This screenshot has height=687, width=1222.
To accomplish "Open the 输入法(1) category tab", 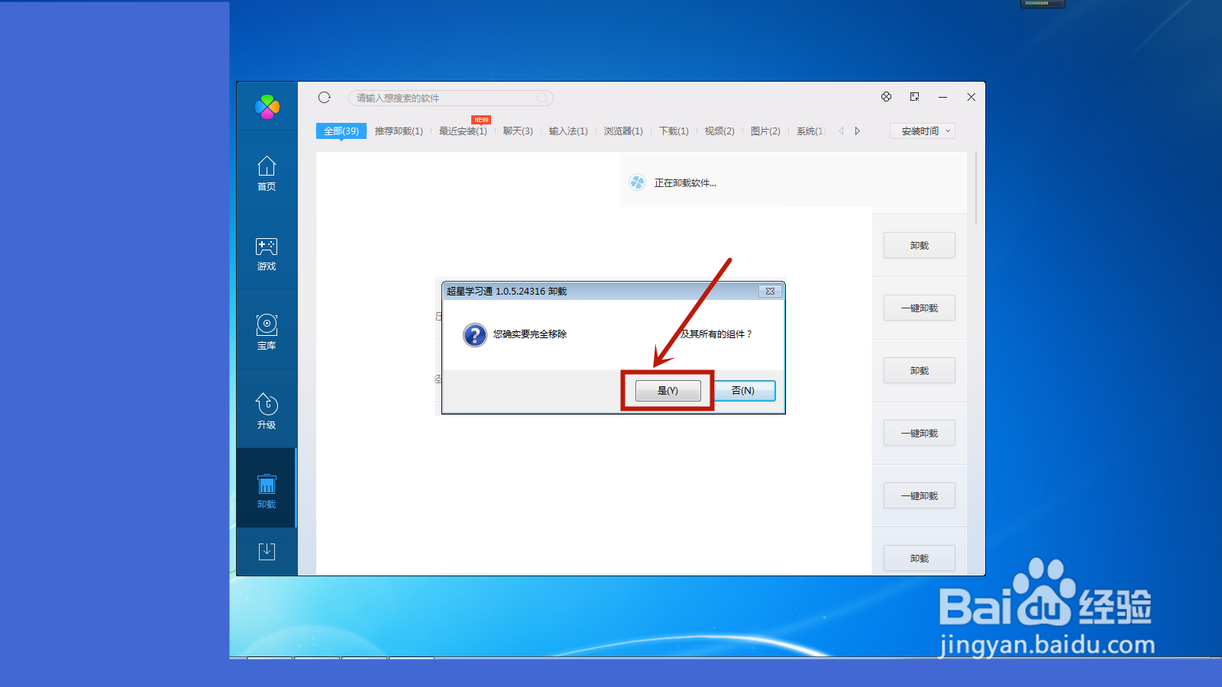I will coord(568,131).
